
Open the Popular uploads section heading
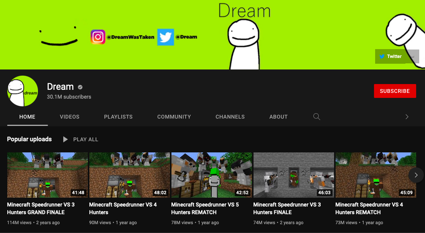point(29,139)
